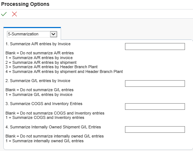Click the red X cancel icon
The image size is (193, 151).
click(14, 14)
